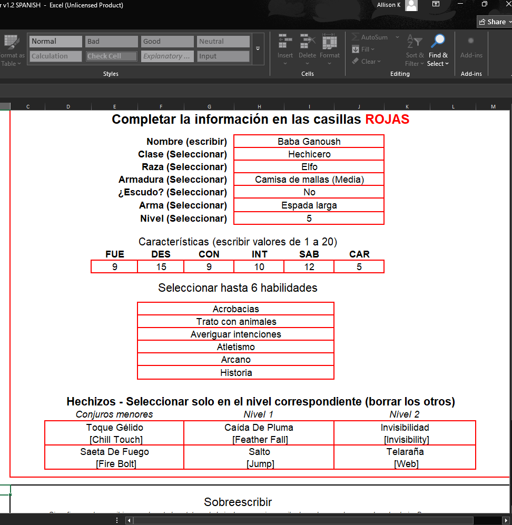Select the CAR value cell 5
Image resolution: width=512 pixels, height=525 pixels.
point(359,267)
